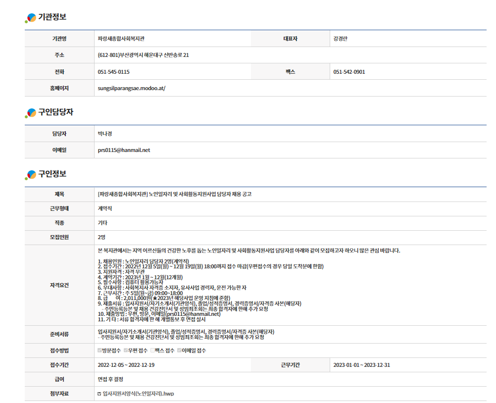Click the job posting title 노인일자리 및 사회활동지원사업 담당자 채용 공고

pos(200,194)
